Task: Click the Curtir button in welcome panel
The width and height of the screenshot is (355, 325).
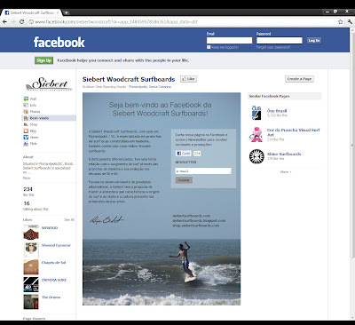Action: tap(184, 154)
